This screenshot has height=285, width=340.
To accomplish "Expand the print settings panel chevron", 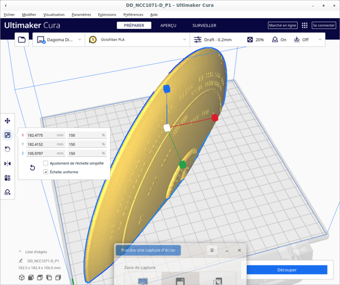I will pos(320,39).
